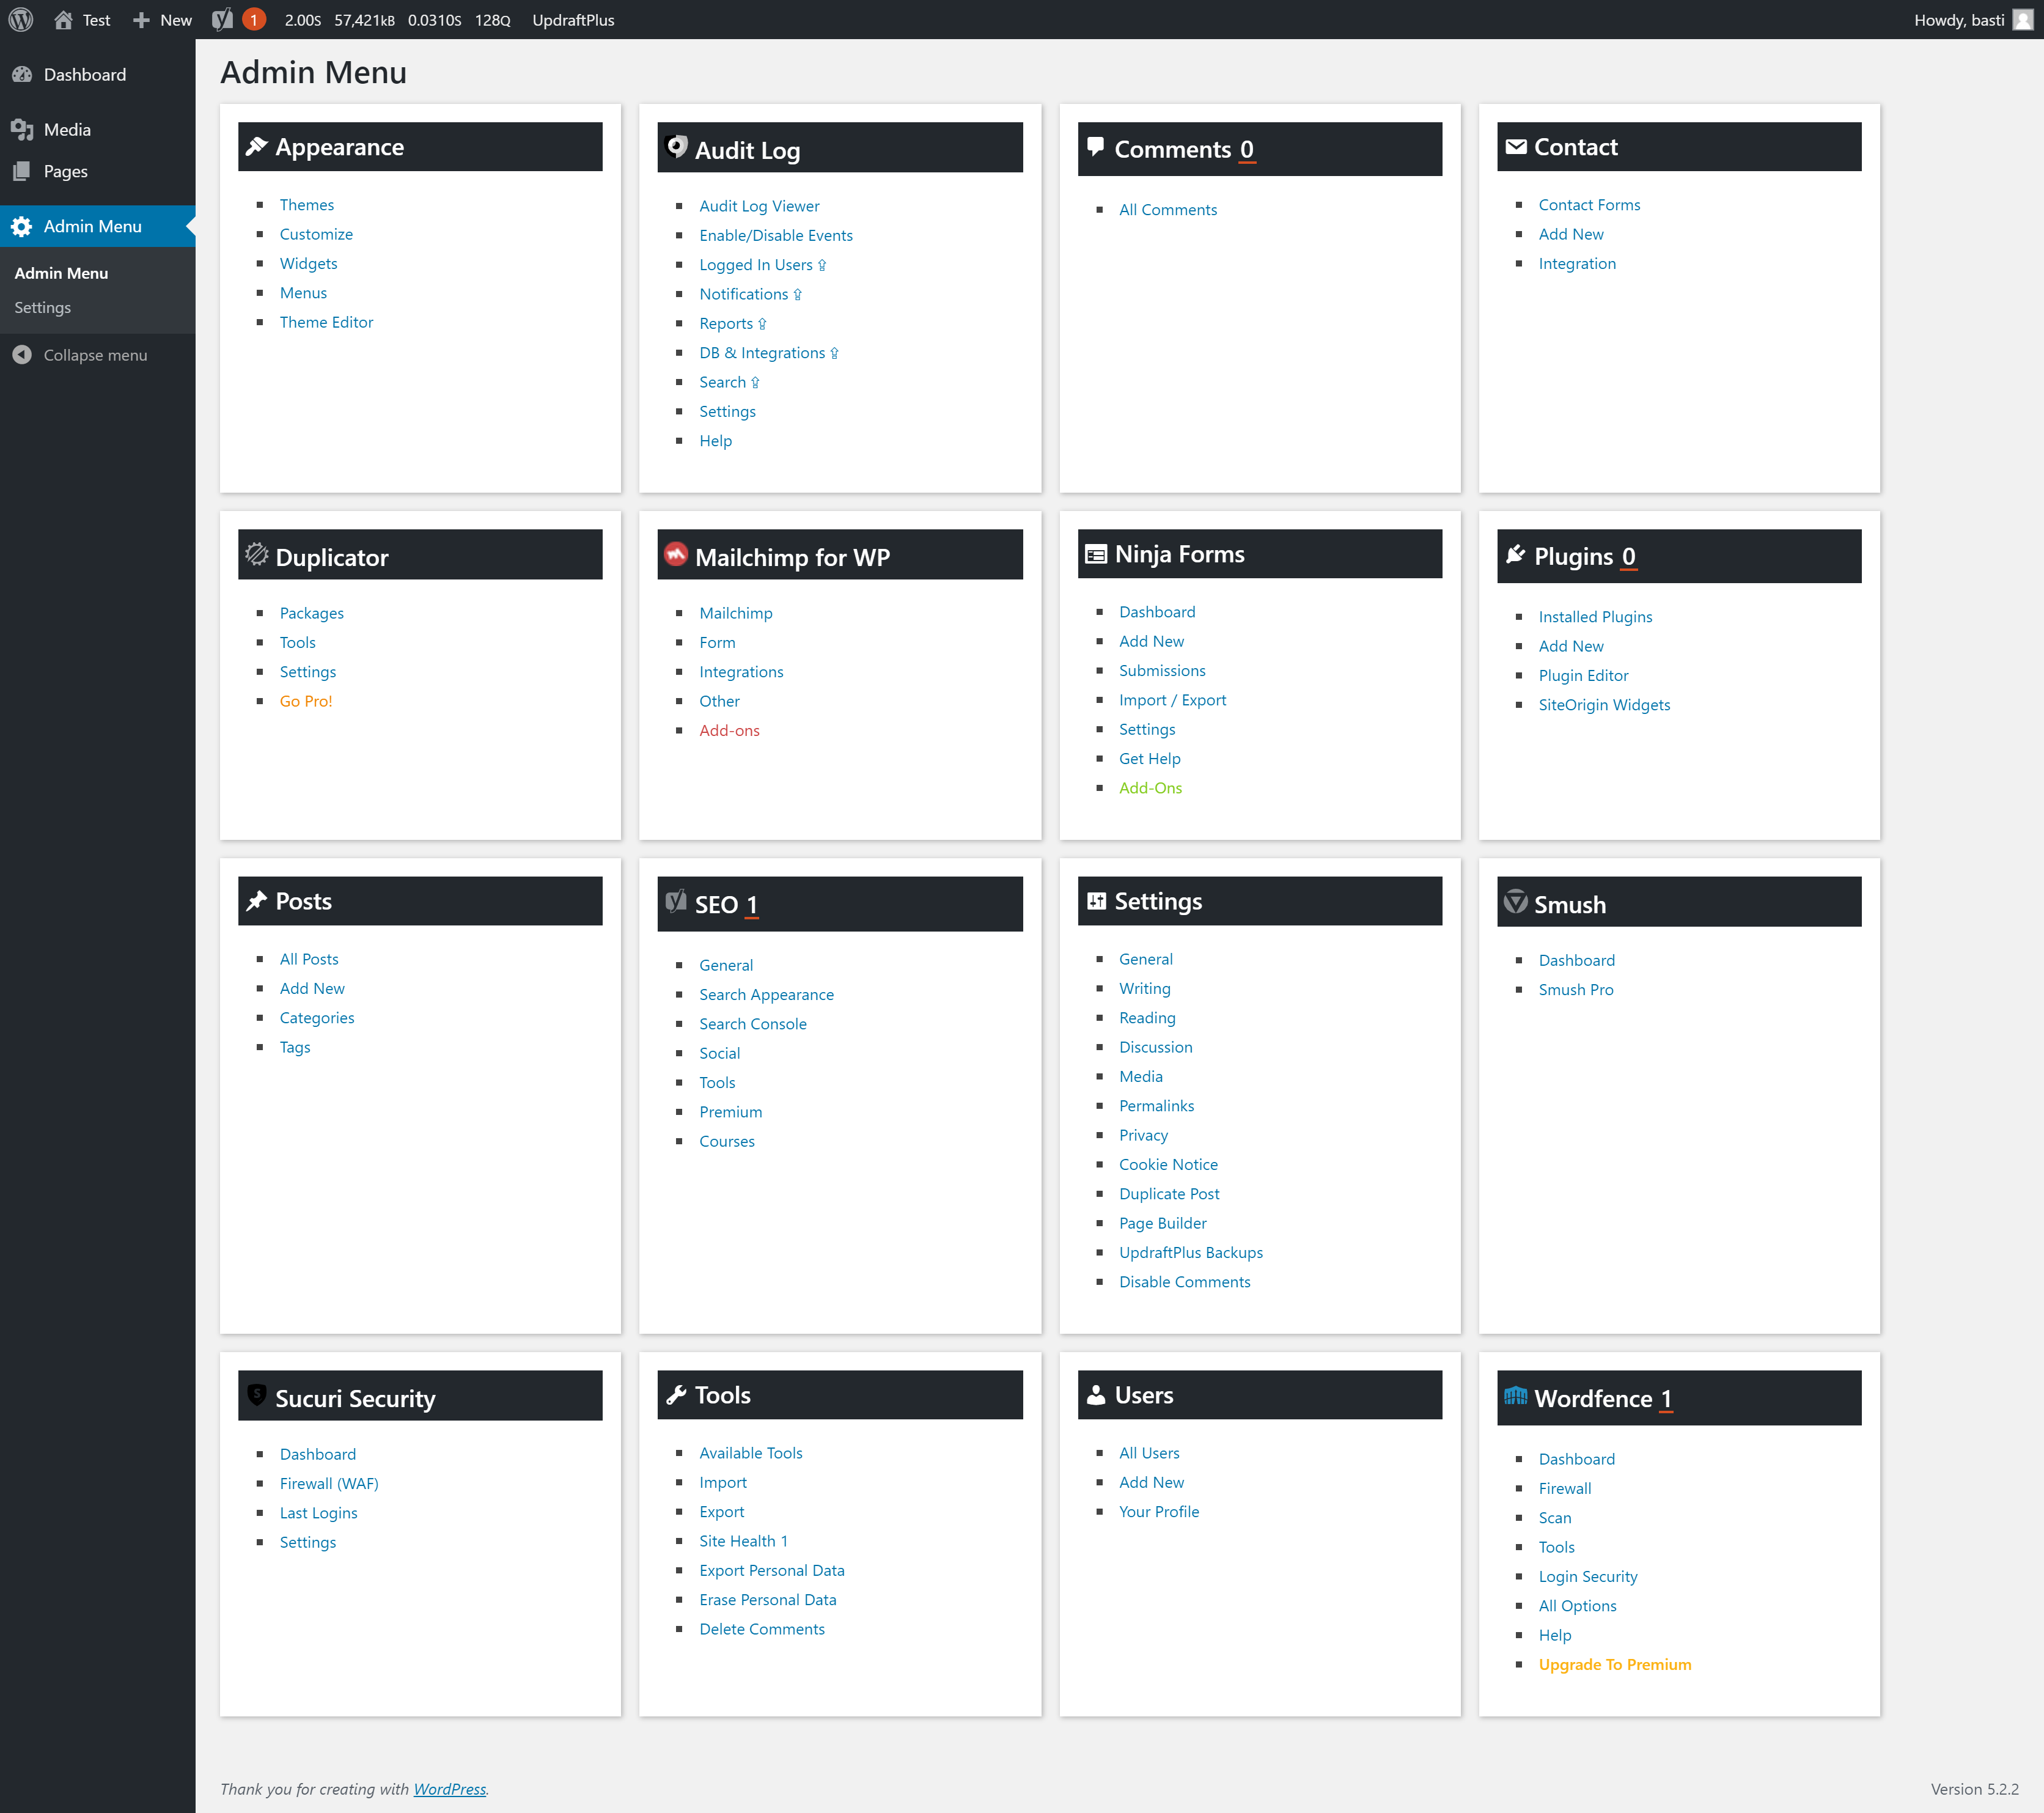This screenshot has width=2044, height=1813.
Task: Open Site Health 1 under Tools
Action: pos(743,1542)
